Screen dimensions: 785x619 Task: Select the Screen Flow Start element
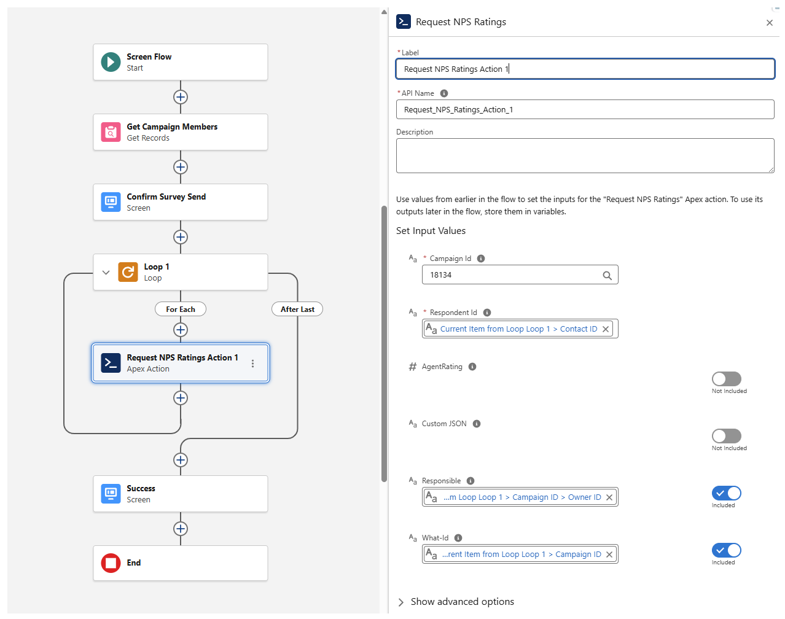click(180, 62)
